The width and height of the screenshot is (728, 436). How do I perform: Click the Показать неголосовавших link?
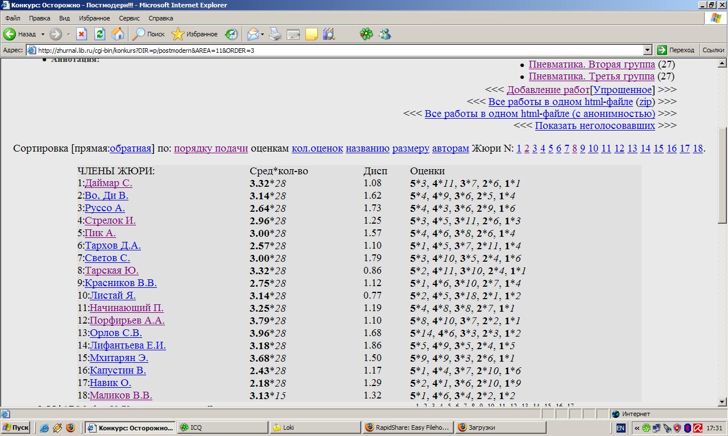click(x=595, y=125)
